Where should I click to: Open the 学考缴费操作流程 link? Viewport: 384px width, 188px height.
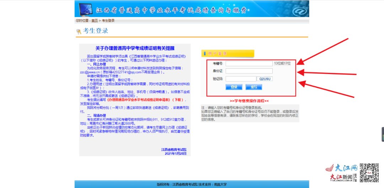(x=249, y=101)
